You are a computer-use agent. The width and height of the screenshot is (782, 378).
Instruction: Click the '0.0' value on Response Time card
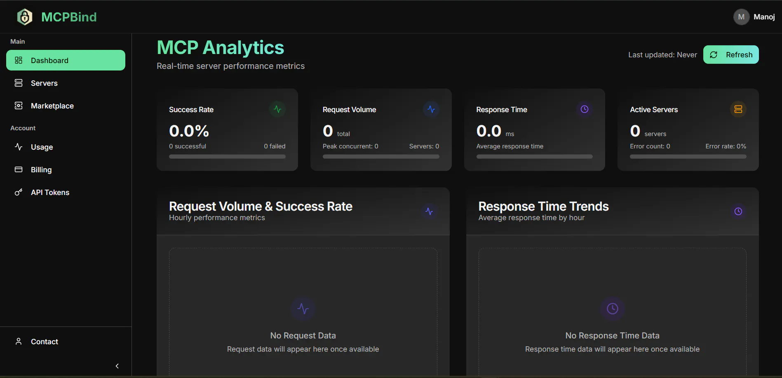coord(489,131)
